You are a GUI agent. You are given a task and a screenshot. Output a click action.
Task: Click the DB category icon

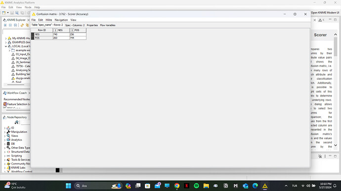tap(8, 144)
